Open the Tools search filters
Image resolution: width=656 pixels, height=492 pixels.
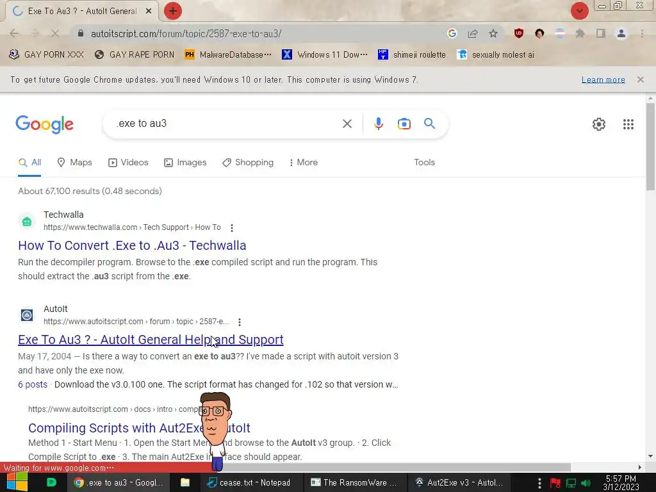coord(424,162)
